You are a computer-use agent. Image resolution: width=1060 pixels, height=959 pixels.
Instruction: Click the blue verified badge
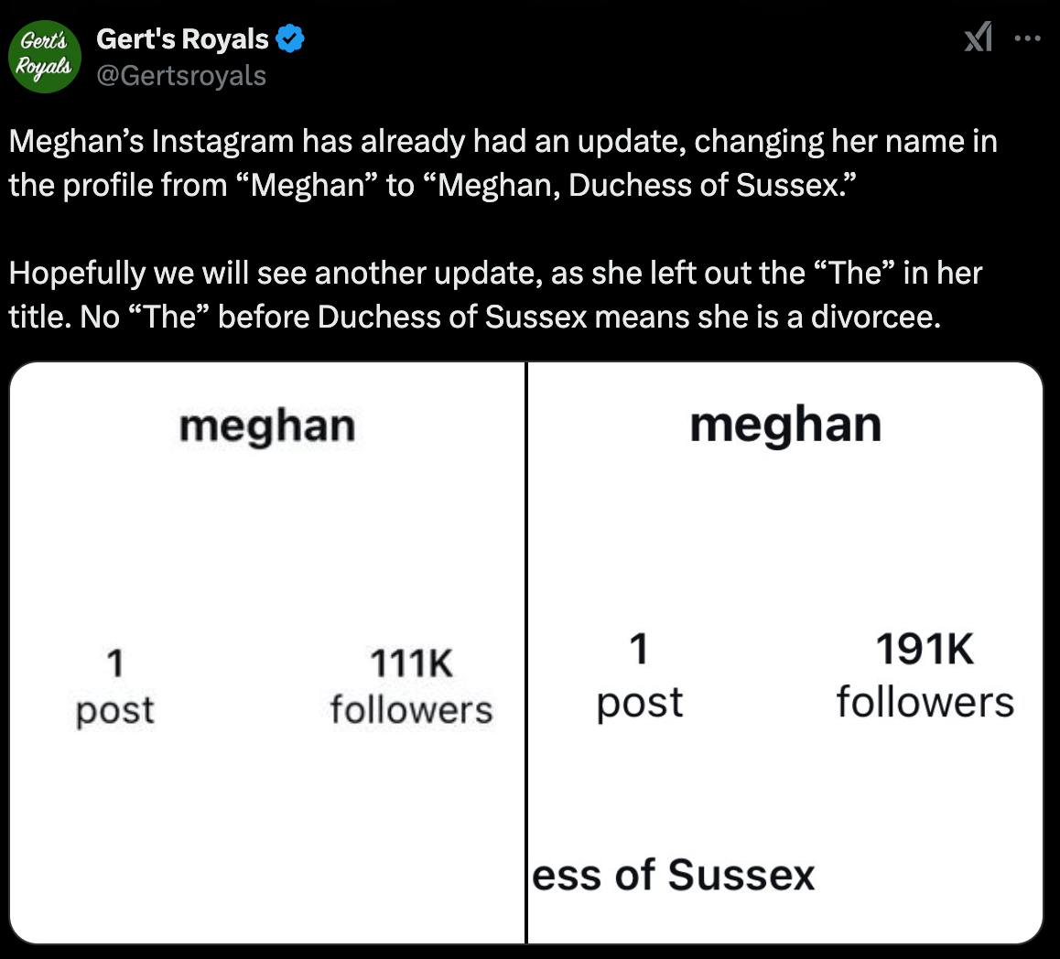point(290,39)
